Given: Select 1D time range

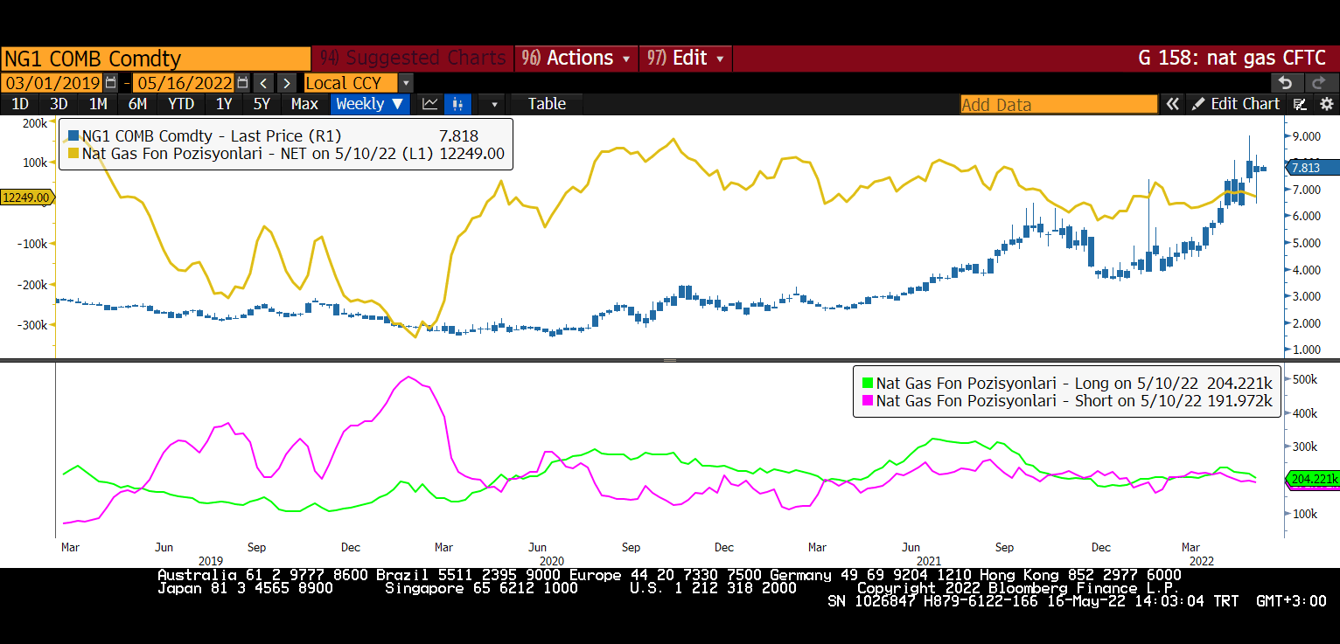Looking at the screenshot, I should [x=19, y=104].
